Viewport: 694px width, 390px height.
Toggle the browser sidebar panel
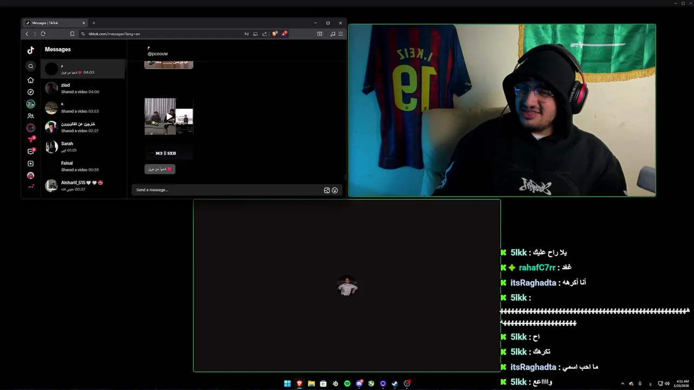[x=319, y=34]
